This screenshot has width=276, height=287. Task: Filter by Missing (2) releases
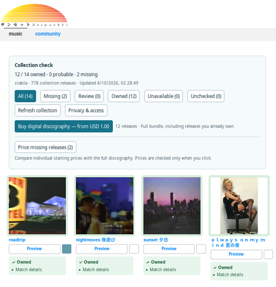55,96
